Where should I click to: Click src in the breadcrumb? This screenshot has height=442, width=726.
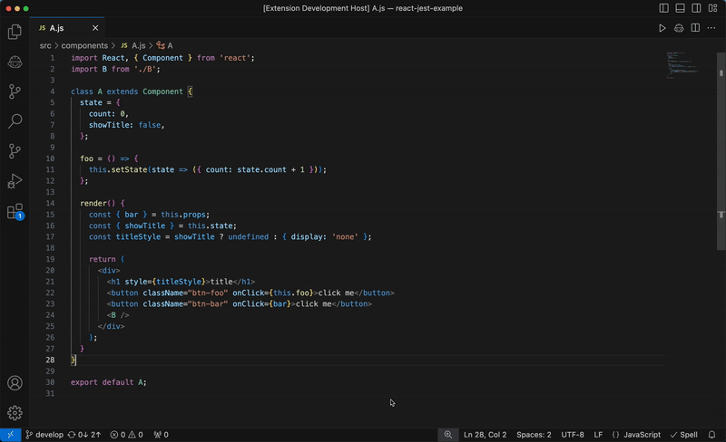tap(45, 46)
